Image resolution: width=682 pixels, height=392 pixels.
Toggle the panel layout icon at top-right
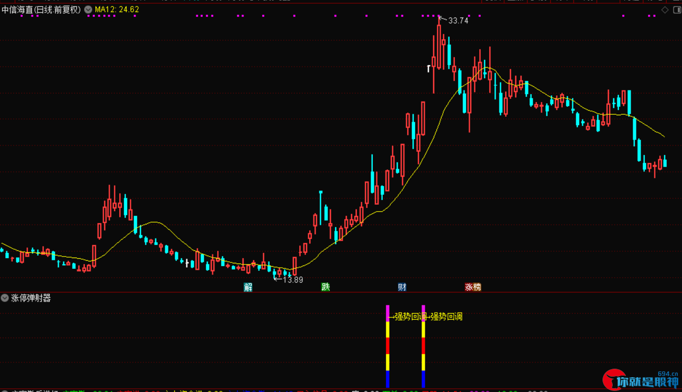676,10
